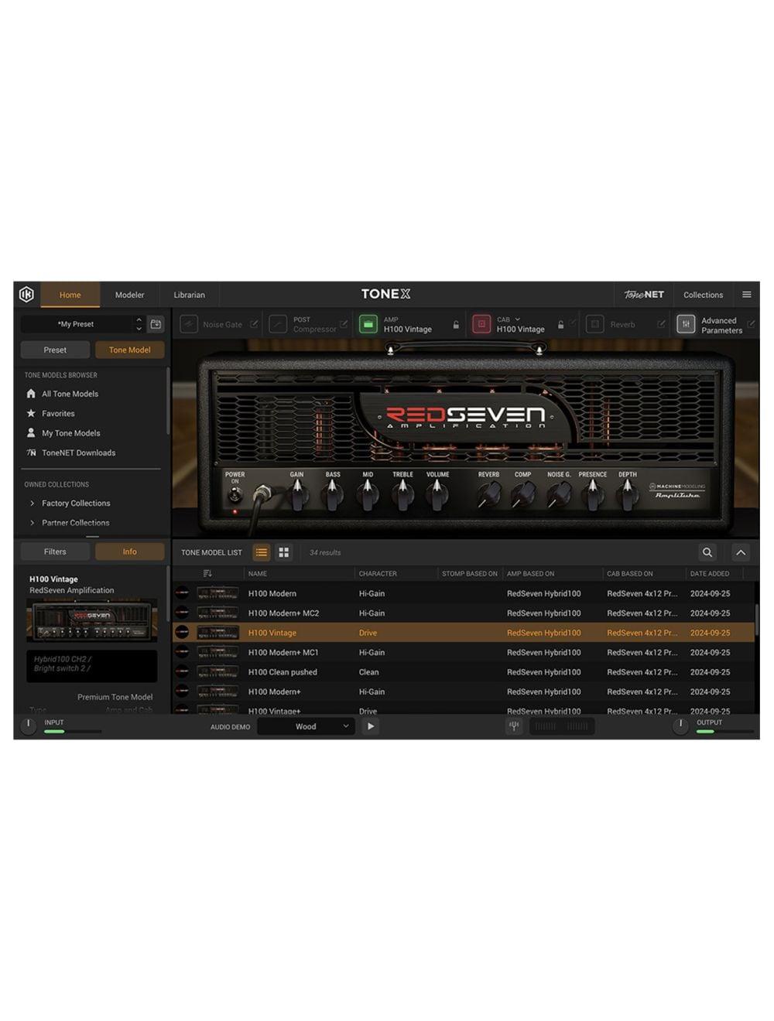This screenshot has height=1021, width=774.
Task: Click the ToneNET Downloads icon
Action: (31, 452)
